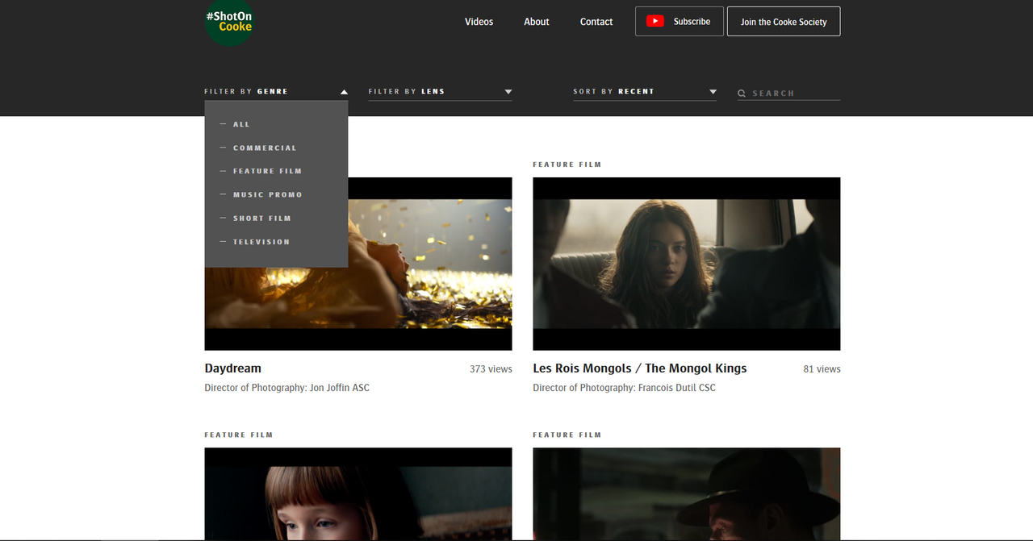Go to the Videos page
Viewport: 1033px width, 541px height.
pyautogui.click(x=479, y=22)
